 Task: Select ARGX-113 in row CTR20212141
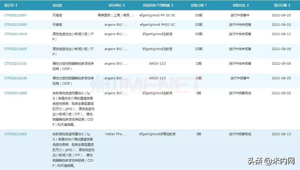(157, 63)
